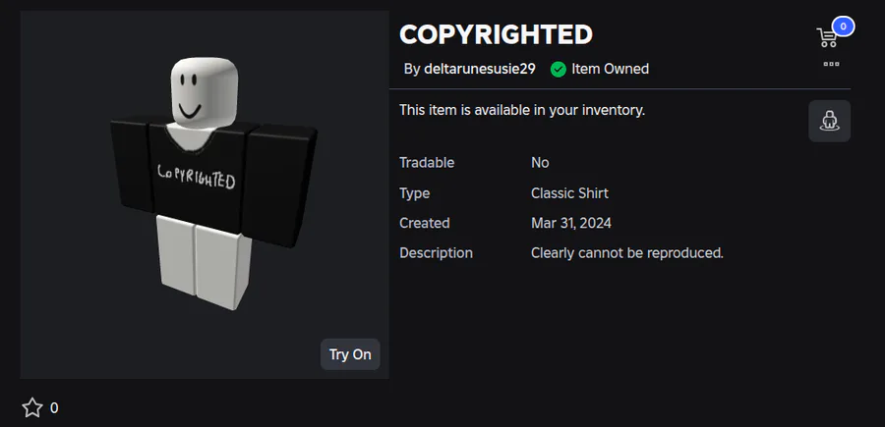
Task: Open the shopping cart icon
Action: click(x=827, y=38)
